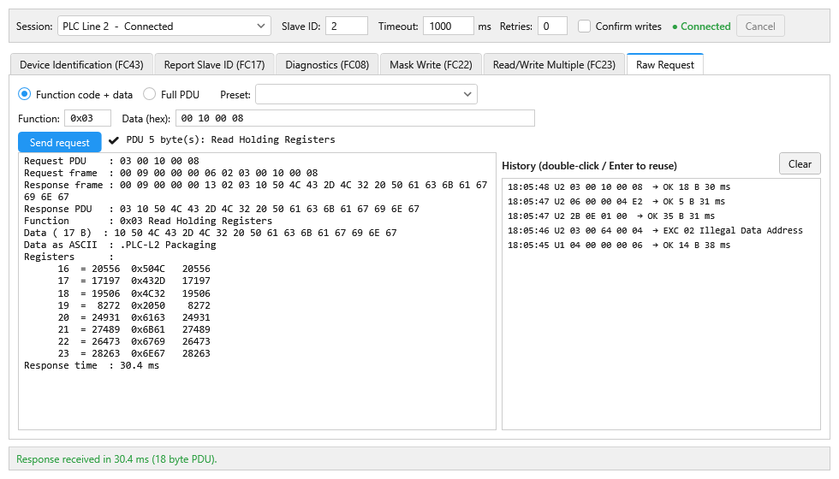839x479 pixels.
Task: Select history entry 18:05:48 U2 03 00 10 00 08
Action: 661,187
